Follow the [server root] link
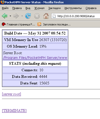This screenshot has height=119, width=100. pos(11,94)
